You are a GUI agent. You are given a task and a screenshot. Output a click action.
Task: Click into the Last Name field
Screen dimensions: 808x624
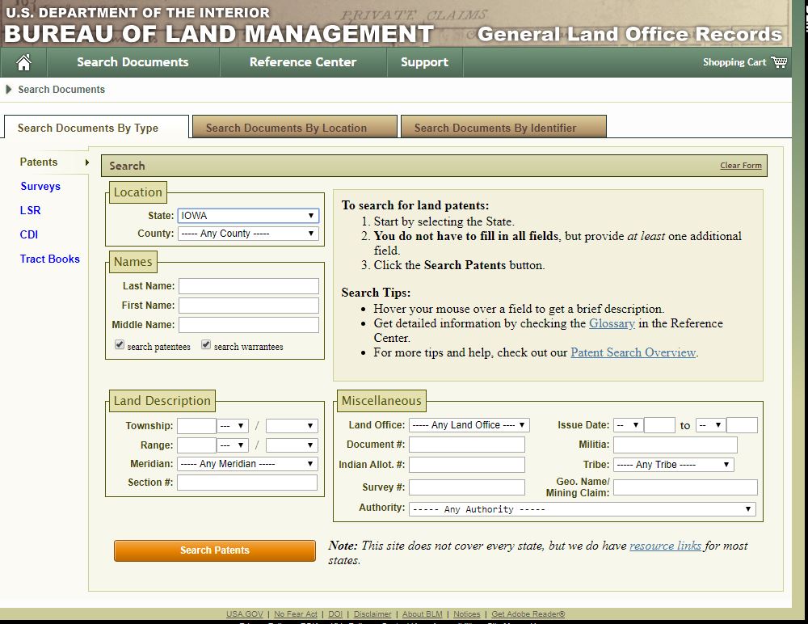(x=249, y=286)
